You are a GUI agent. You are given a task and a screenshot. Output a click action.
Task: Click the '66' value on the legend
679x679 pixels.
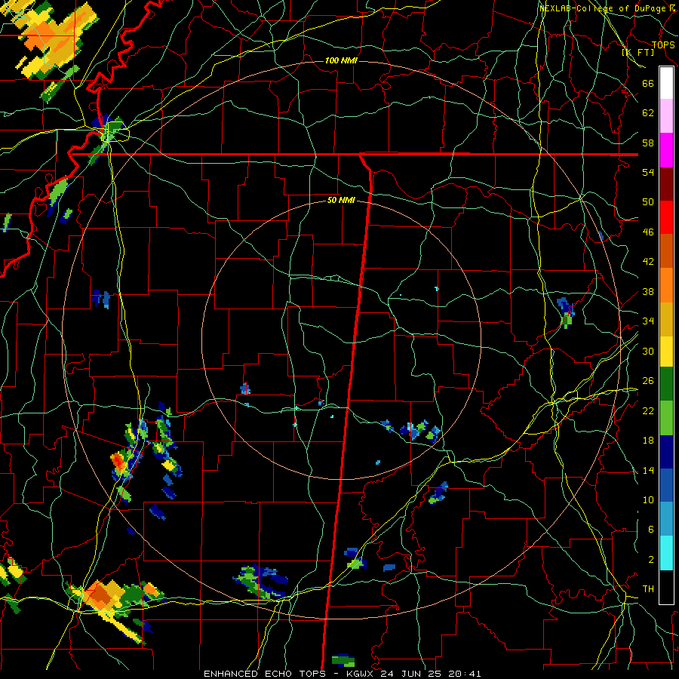648,83
